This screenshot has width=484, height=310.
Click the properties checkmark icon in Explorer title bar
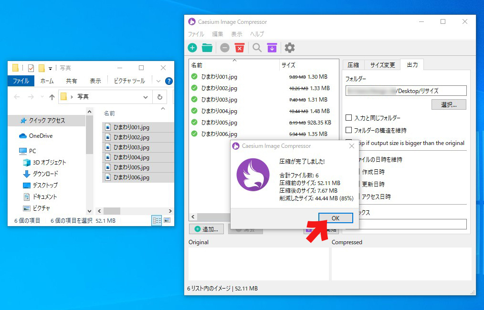31,68
